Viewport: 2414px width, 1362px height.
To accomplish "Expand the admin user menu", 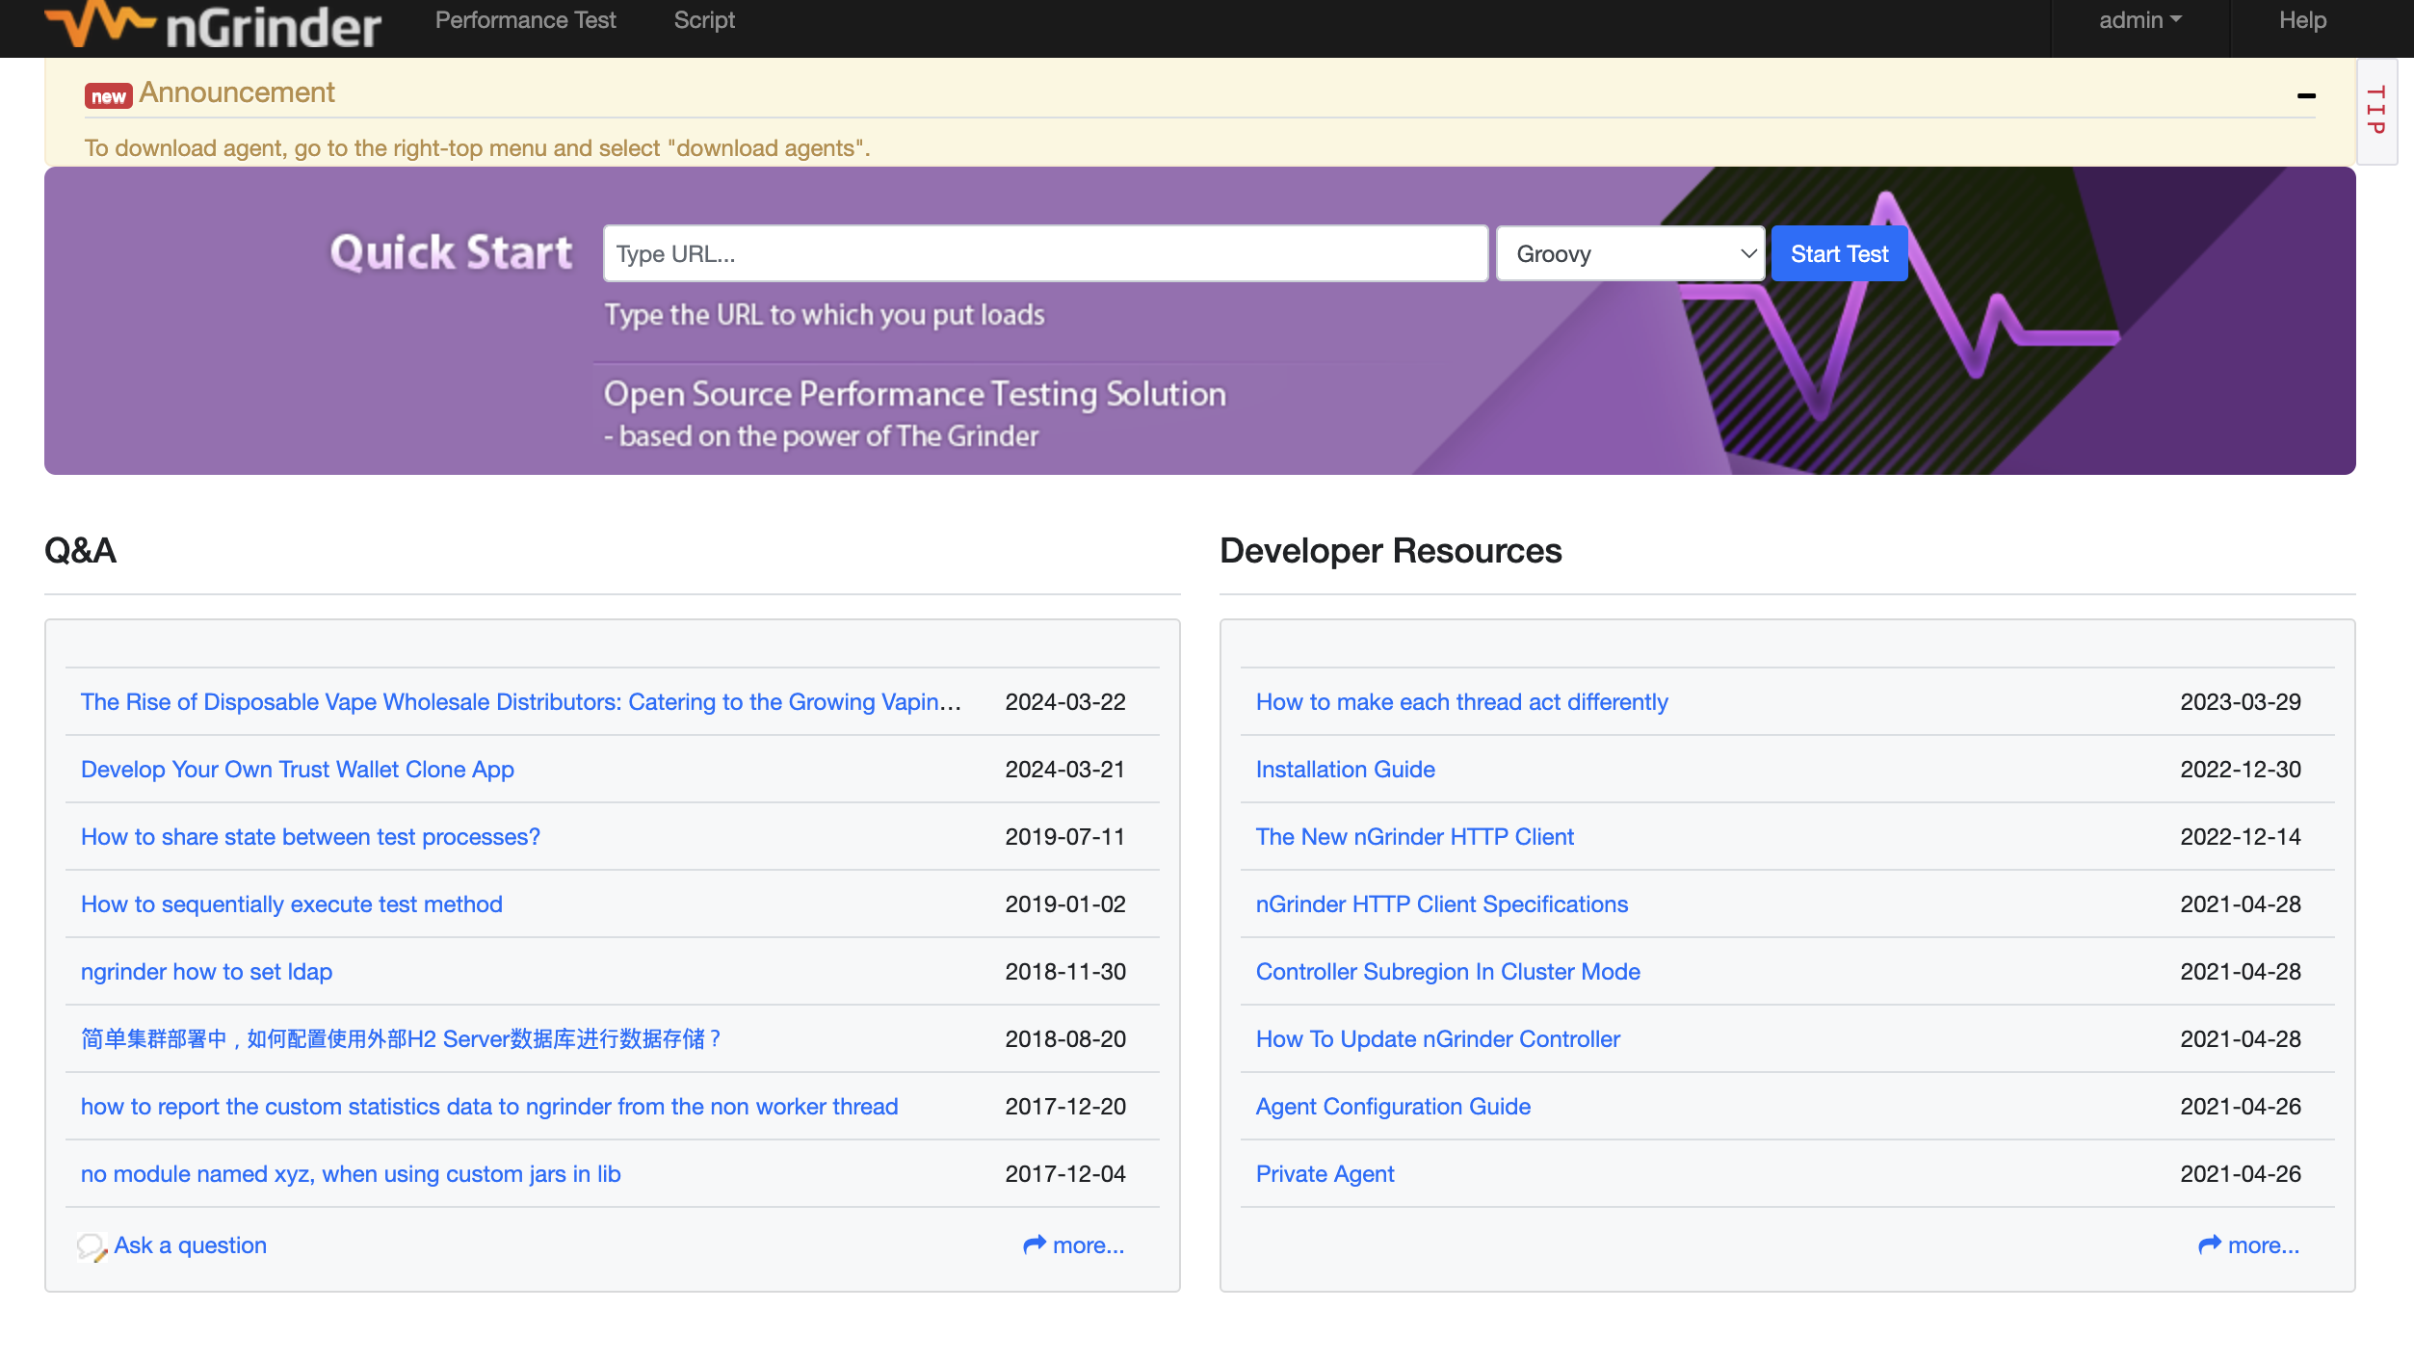I will [x=2140, y=21].
